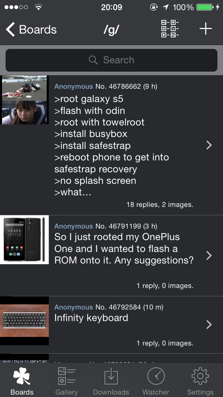Open the Settings gear icon
Screen dimensions: 223x397
tap(200, 376)
